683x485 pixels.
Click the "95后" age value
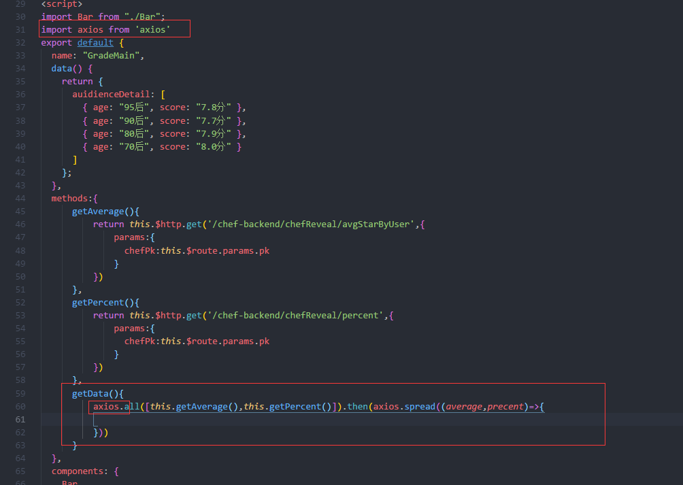(x=134, y=107)
